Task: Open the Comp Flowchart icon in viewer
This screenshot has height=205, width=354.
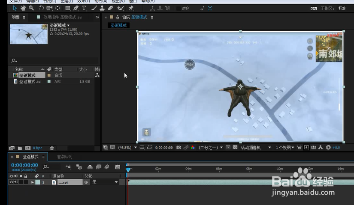Action: (x=321, y=148)
